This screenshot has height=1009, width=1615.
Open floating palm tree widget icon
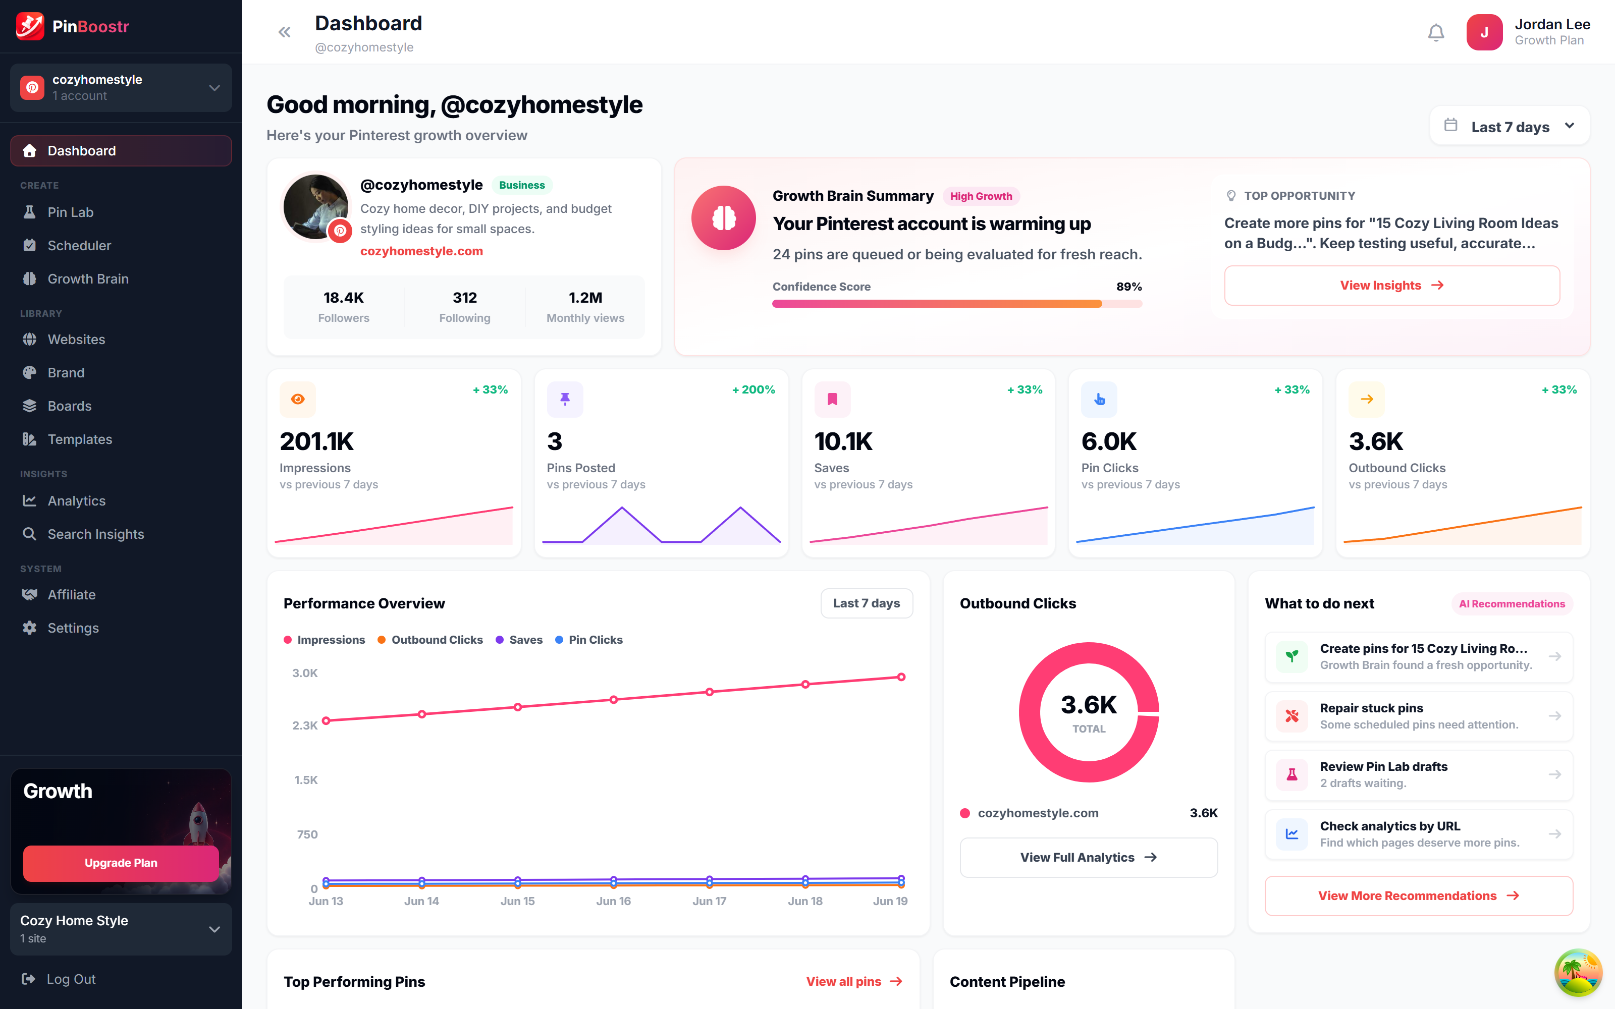(1578, 972)
